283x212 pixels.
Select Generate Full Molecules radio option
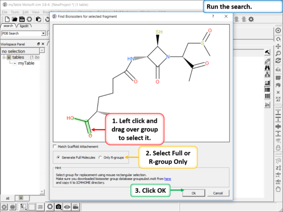click(58, 158)
